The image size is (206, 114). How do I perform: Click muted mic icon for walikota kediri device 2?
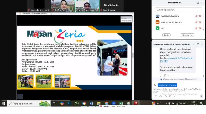196,22
